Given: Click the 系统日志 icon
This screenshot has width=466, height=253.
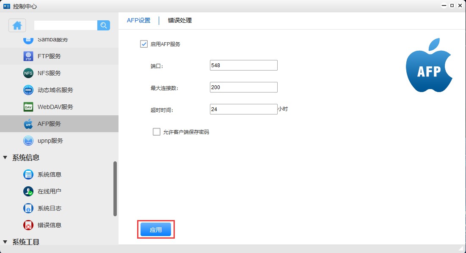Looking at the screenshot, I should (x=28, y=208).
